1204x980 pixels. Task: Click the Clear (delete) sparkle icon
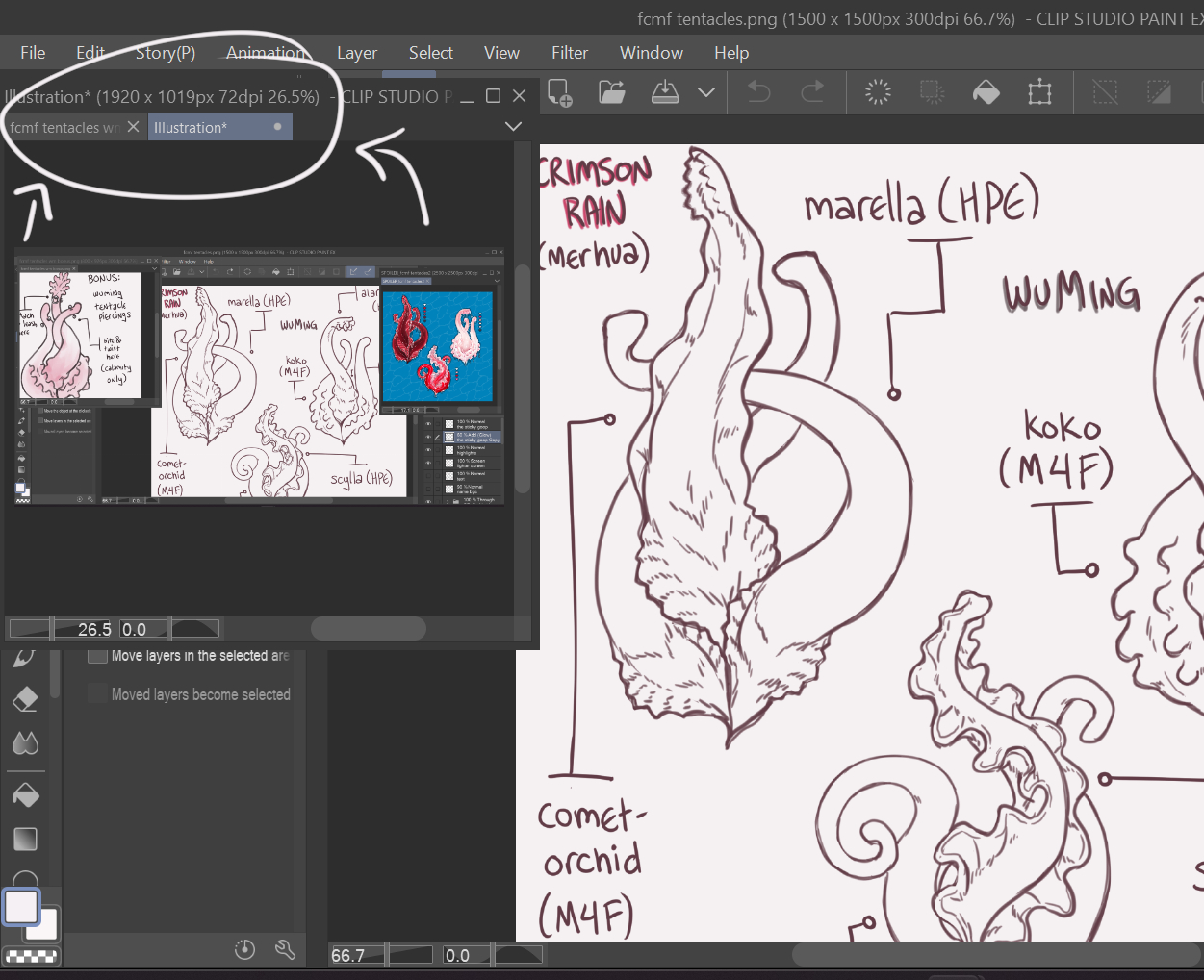click(878, 92)
